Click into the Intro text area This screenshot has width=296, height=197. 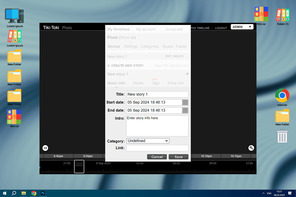click(x=157, y=126)
